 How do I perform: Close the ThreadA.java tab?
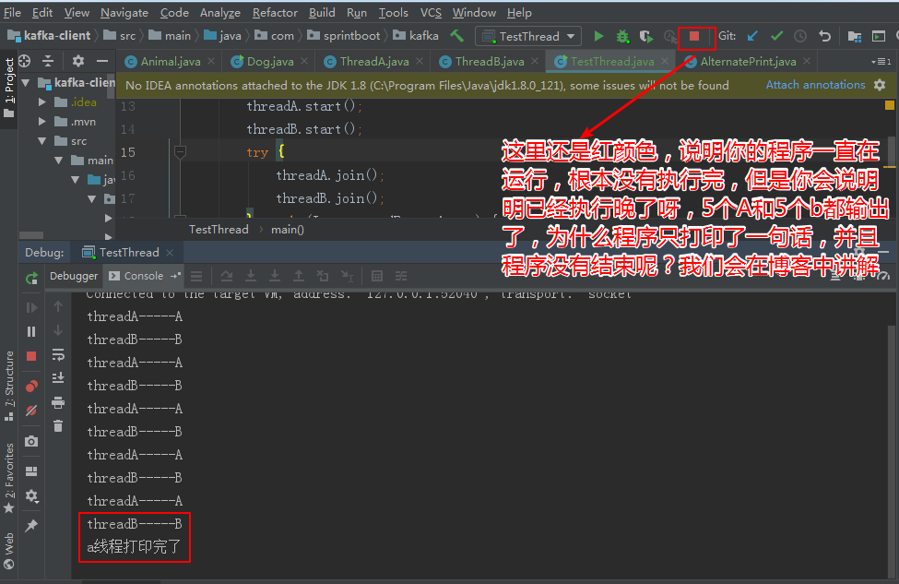(x=420, y=61)
